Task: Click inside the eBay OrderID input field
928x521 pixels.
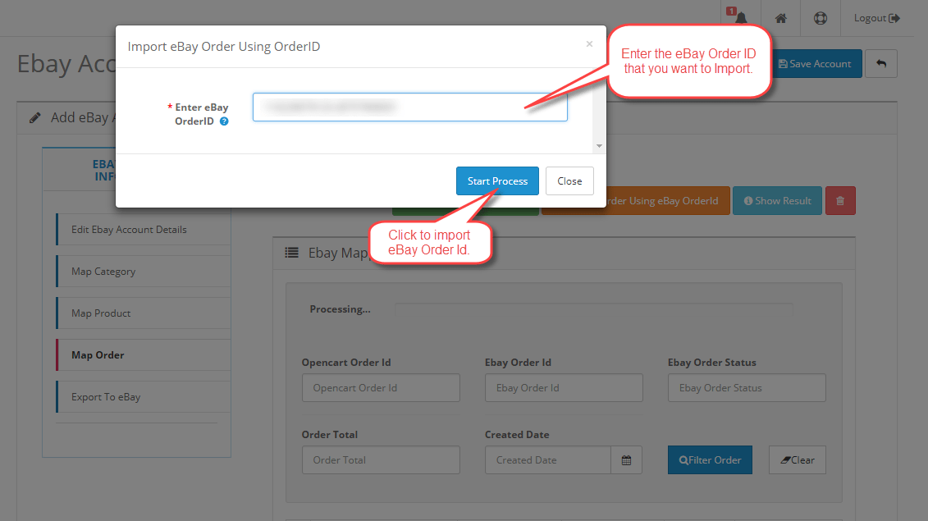Action: coord(409,106)
